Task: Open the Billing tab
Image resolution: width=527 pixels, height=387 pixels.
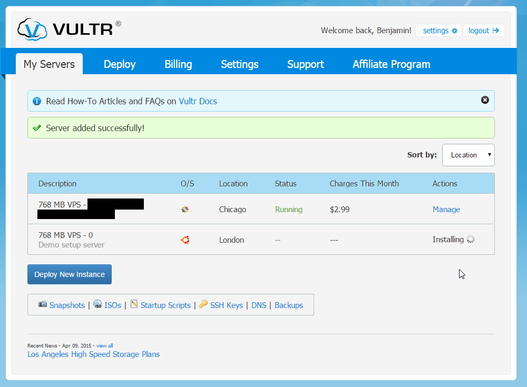Action: (x=178, y=64)
